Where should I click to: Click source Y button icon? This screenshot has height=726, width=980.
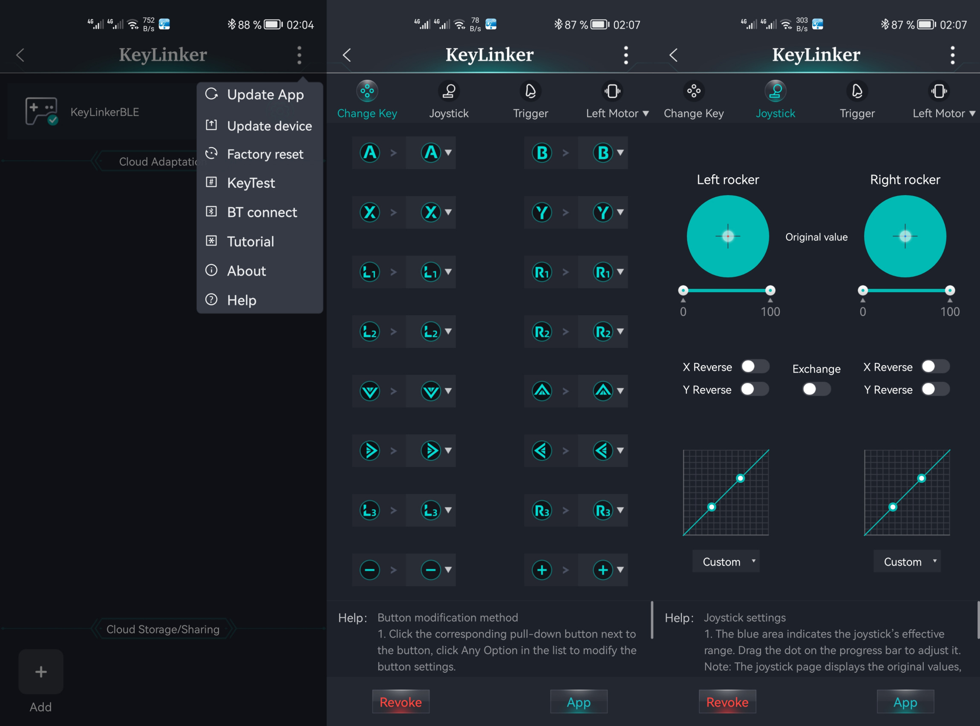(542, 212)
